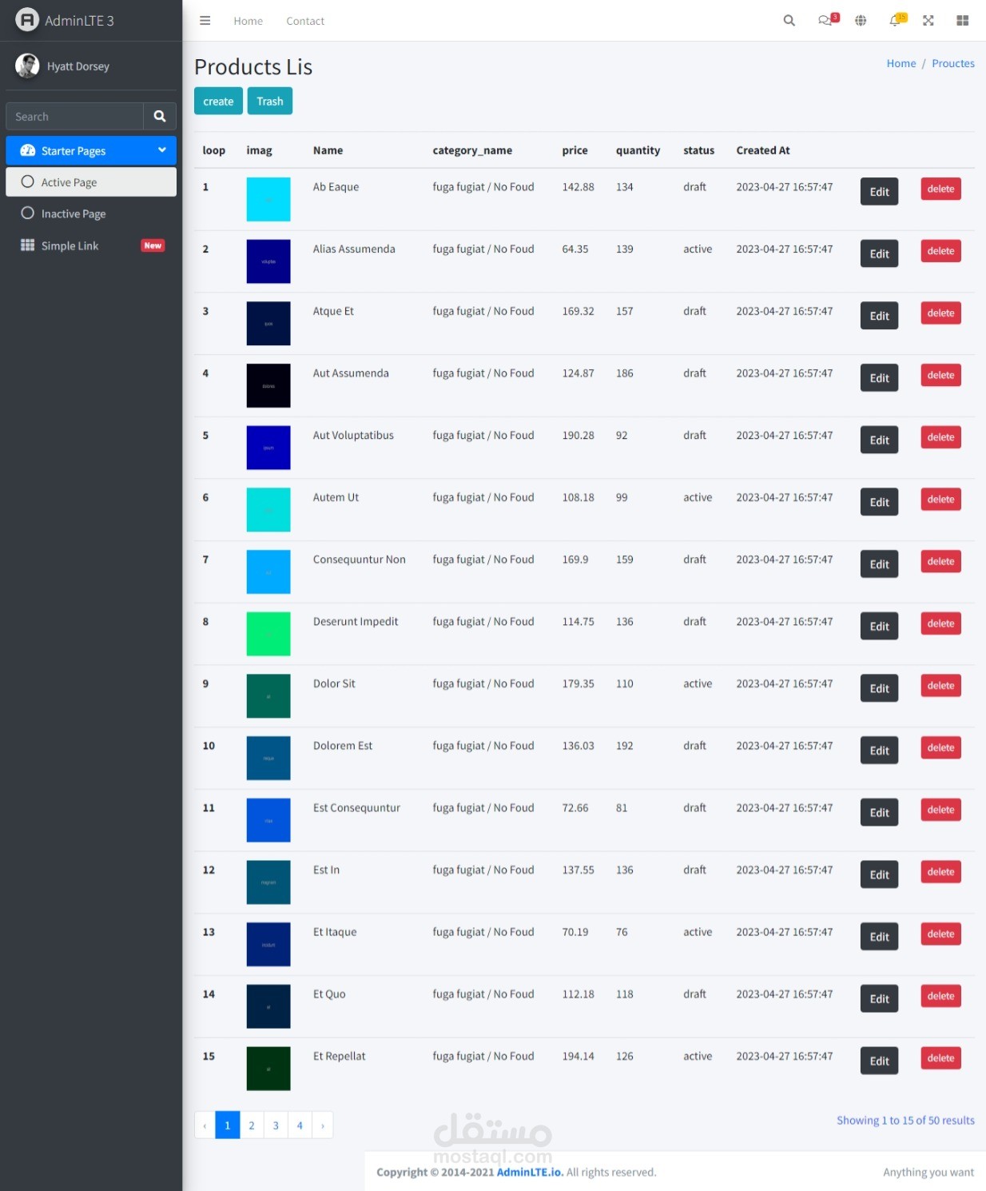Click the Hyatt Dorsey user name
The height and width of the screenshot is (1191, 986).
coord(78,66)
